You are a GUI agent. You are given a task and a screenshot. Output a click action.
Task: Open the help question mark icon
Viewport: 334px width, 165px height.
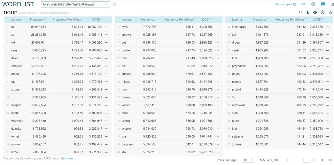pos(313,4)
